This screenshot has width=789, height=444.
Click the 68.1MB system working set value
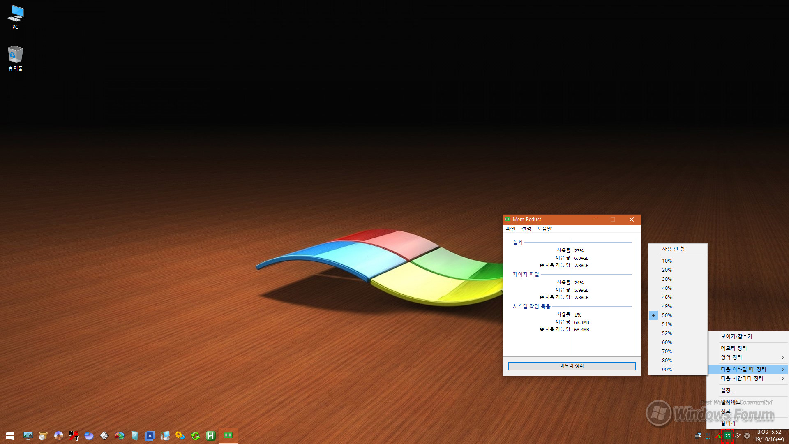(x=581, y=323)
